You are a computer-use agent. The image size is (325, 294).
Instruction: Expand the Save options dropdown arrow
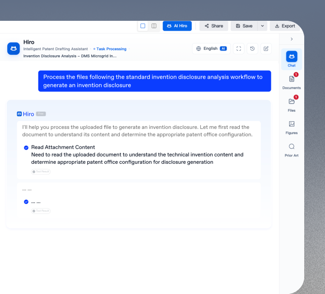[x=262, y=26]
